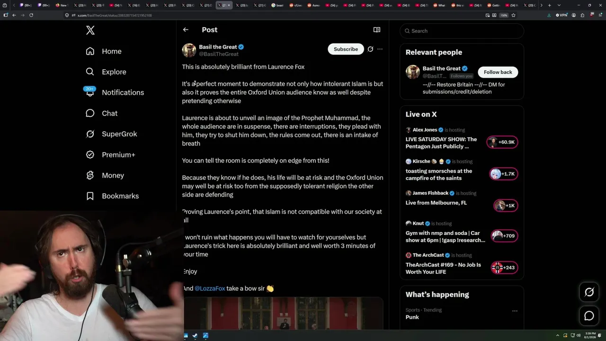This screenshot has width=606, height=341.
Task: Open more options for Punk trend
Action: point(515,311)
